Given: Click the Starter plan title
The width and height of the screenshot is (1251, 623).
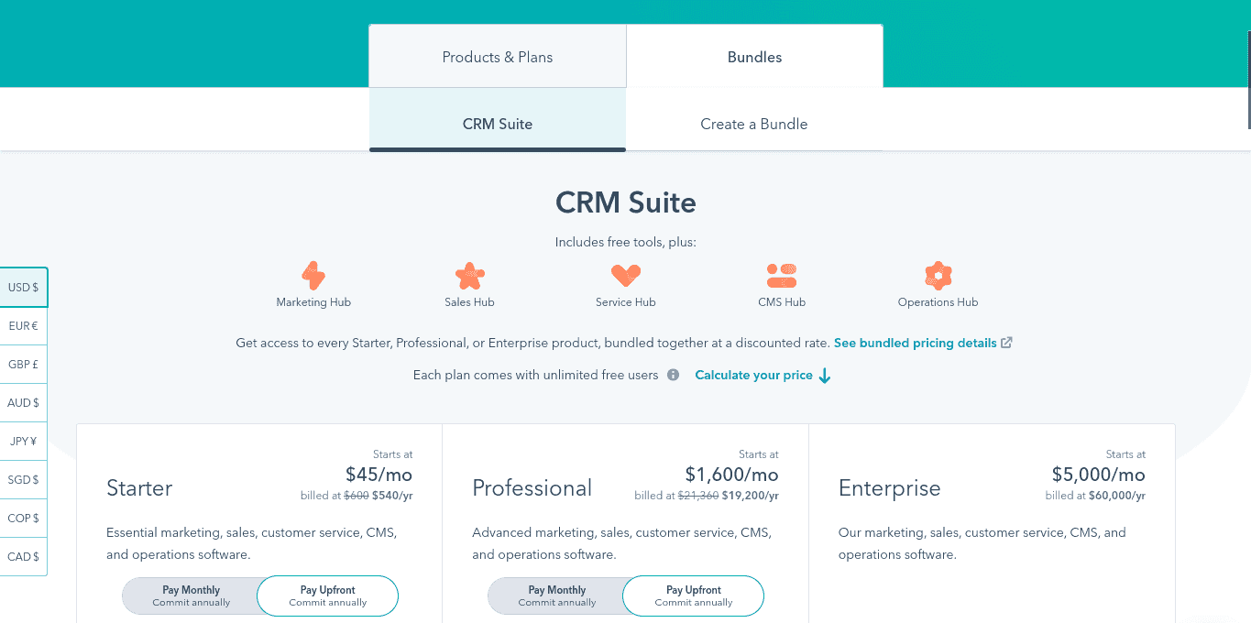Looking at the screenshot, I should tap(139, 488).
